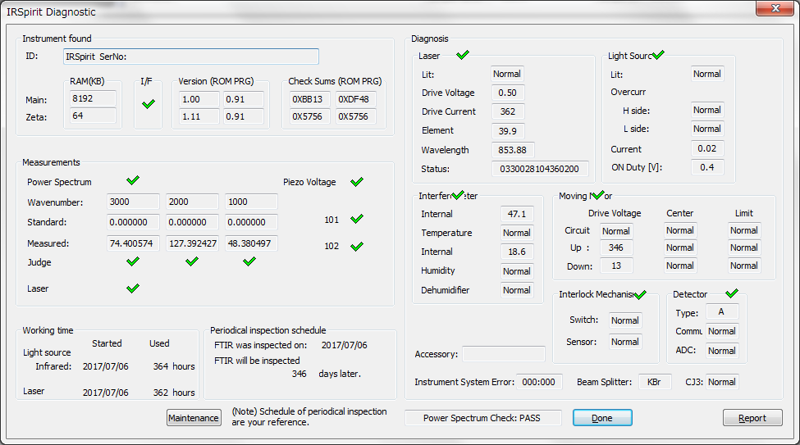Click Laser used 362 hours
The width and height of the screenshot is (800, 445).
point(174,393)
